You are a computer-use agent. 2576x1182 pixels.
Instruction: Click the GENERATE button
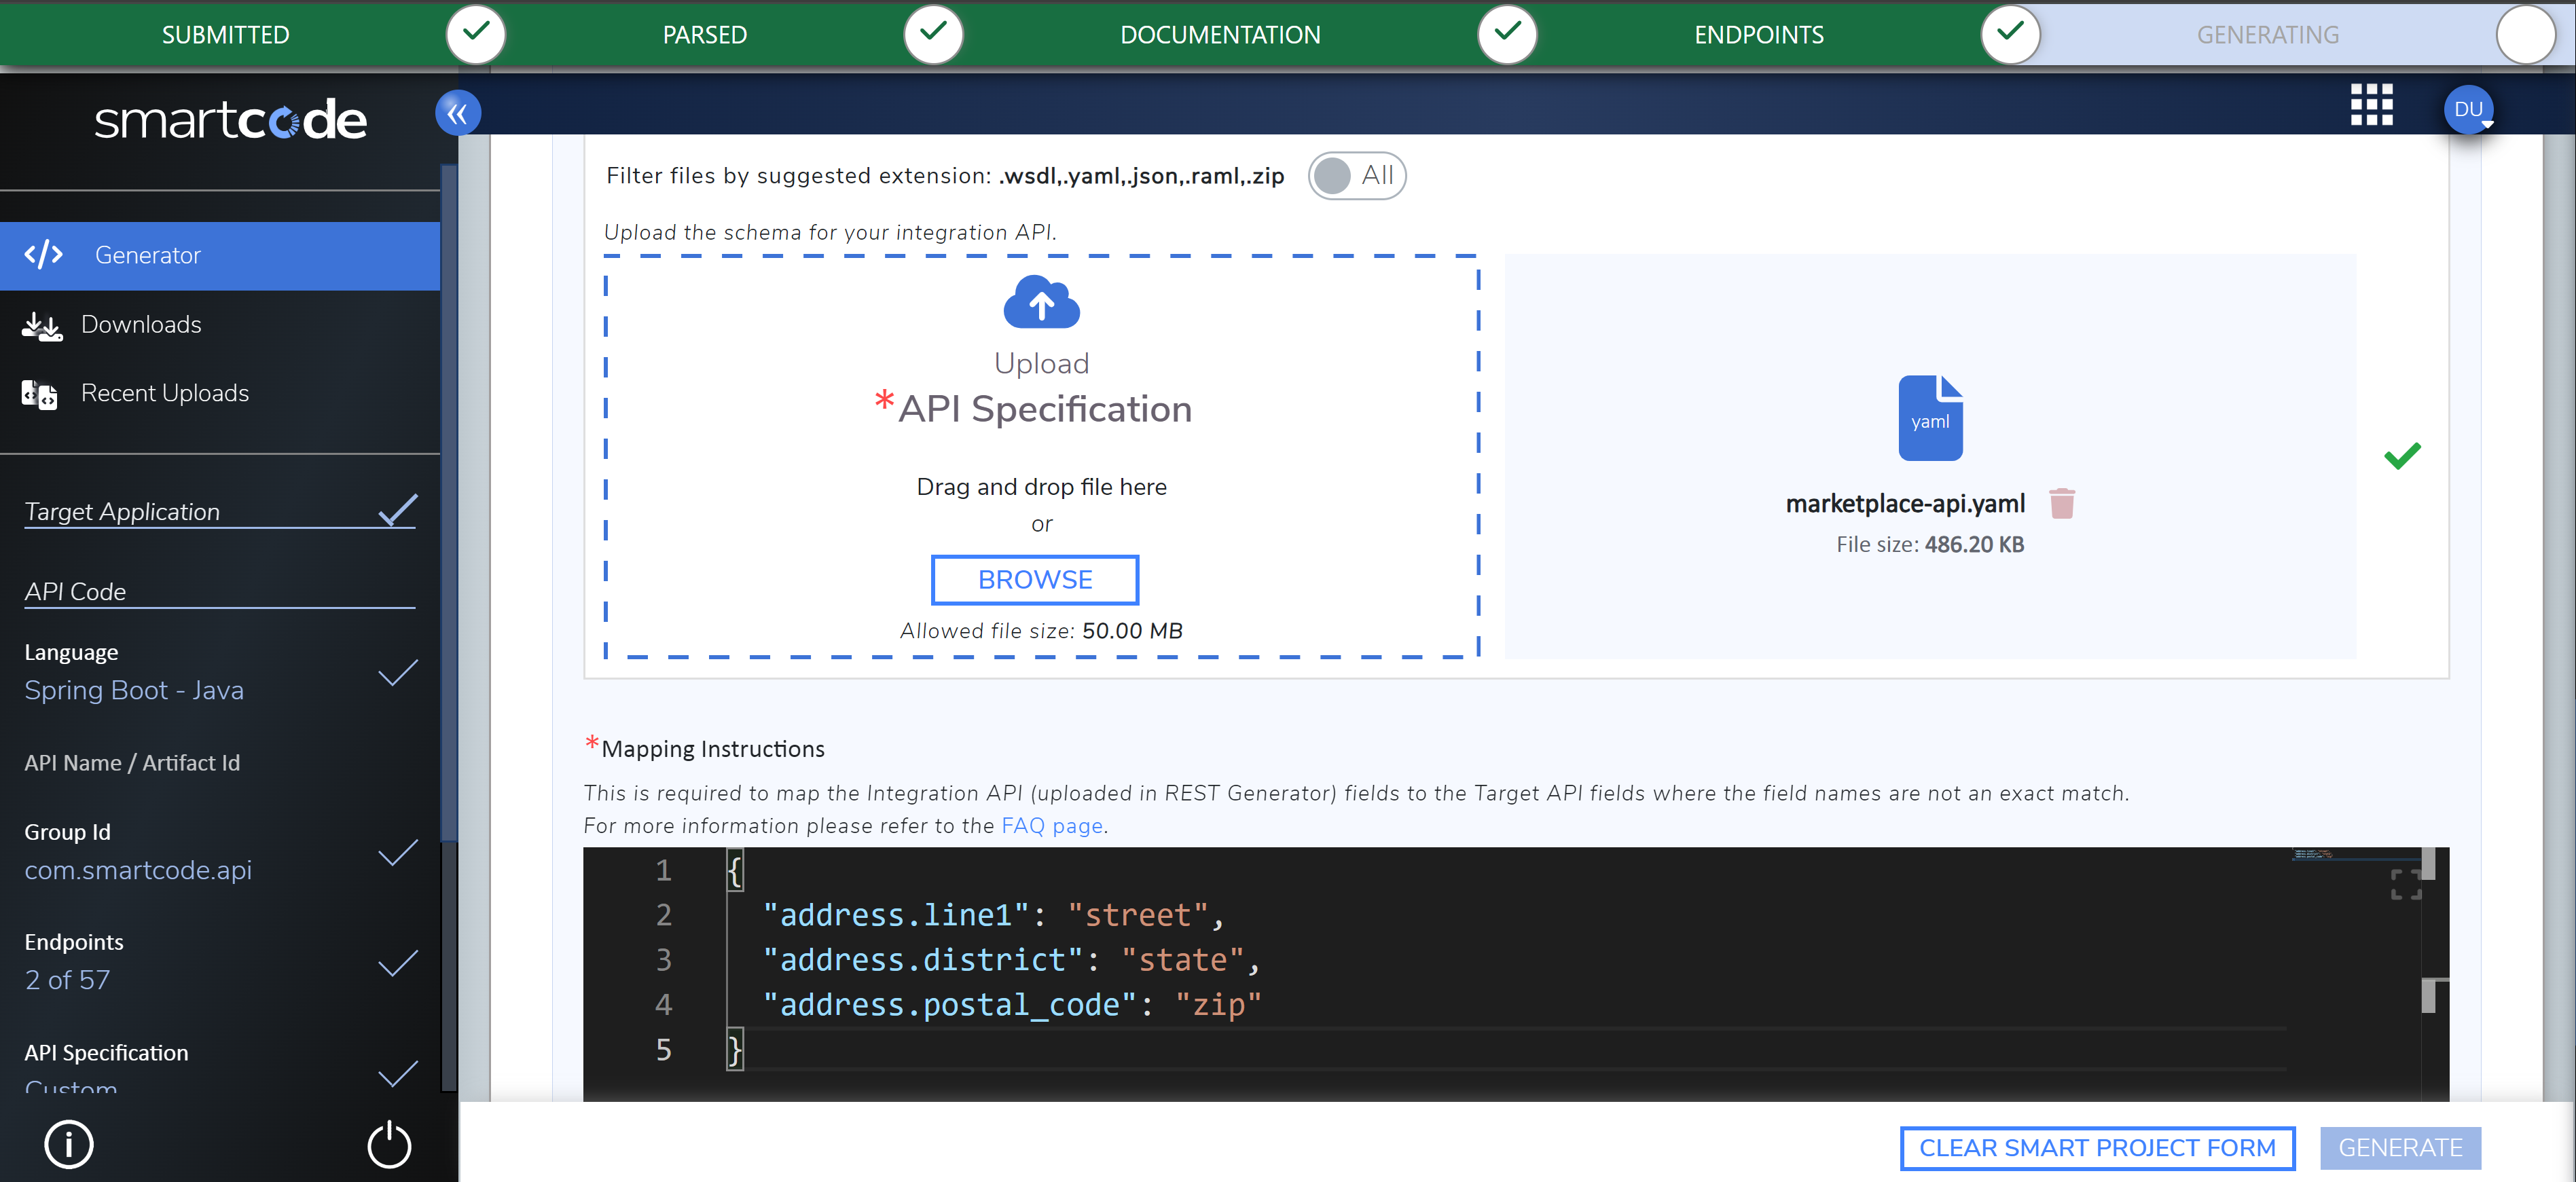[2400, 1148]
